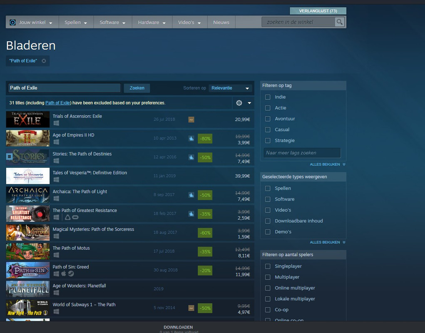Click the store search input field
425x333 pixels.
pyautogui.click(x=298, y=22)
